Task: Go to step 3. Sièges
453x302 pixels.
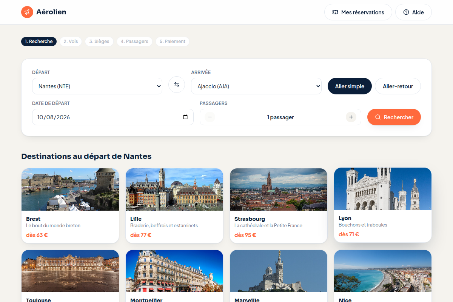Action: (99, 42)
